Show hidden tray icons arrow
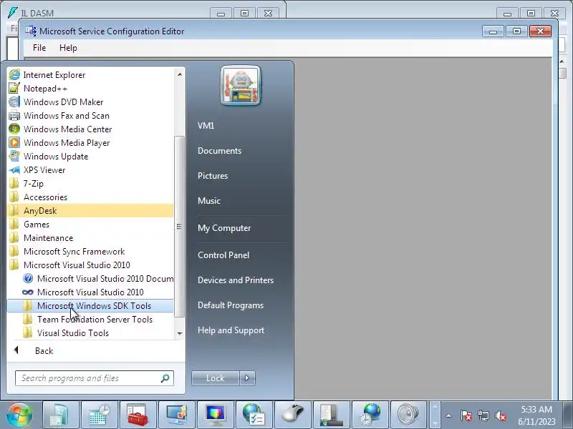This screenshot has width=573, height=429. 449,415
